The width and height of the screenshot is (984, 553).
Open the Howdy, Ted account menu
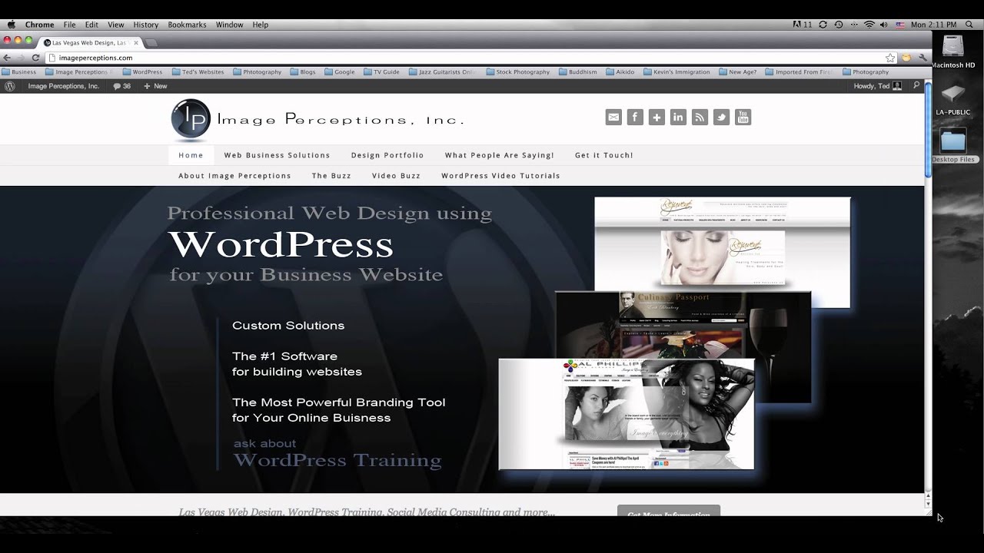click(878, 86)
